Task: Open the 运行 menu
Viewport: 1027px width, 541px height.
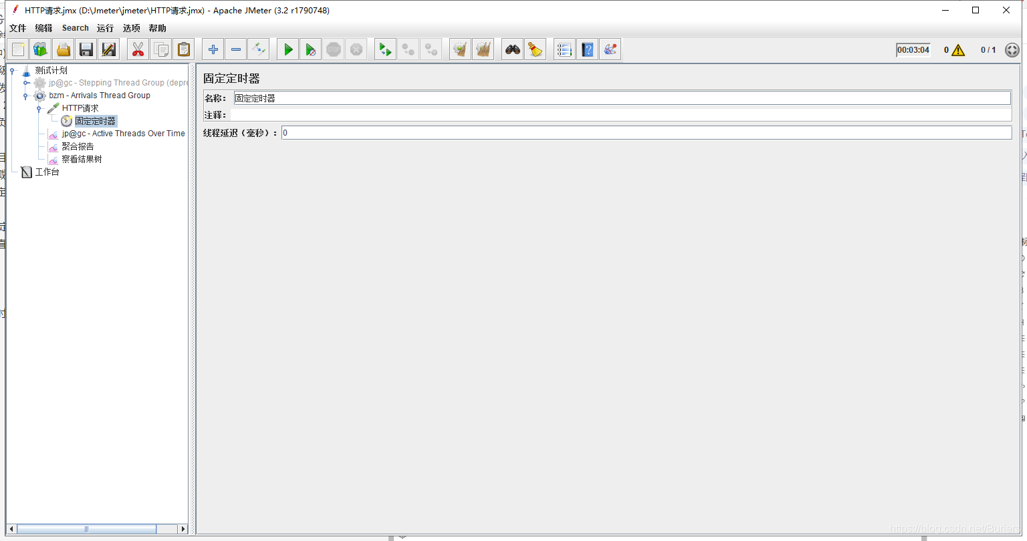Action: [x=105, y=28]
